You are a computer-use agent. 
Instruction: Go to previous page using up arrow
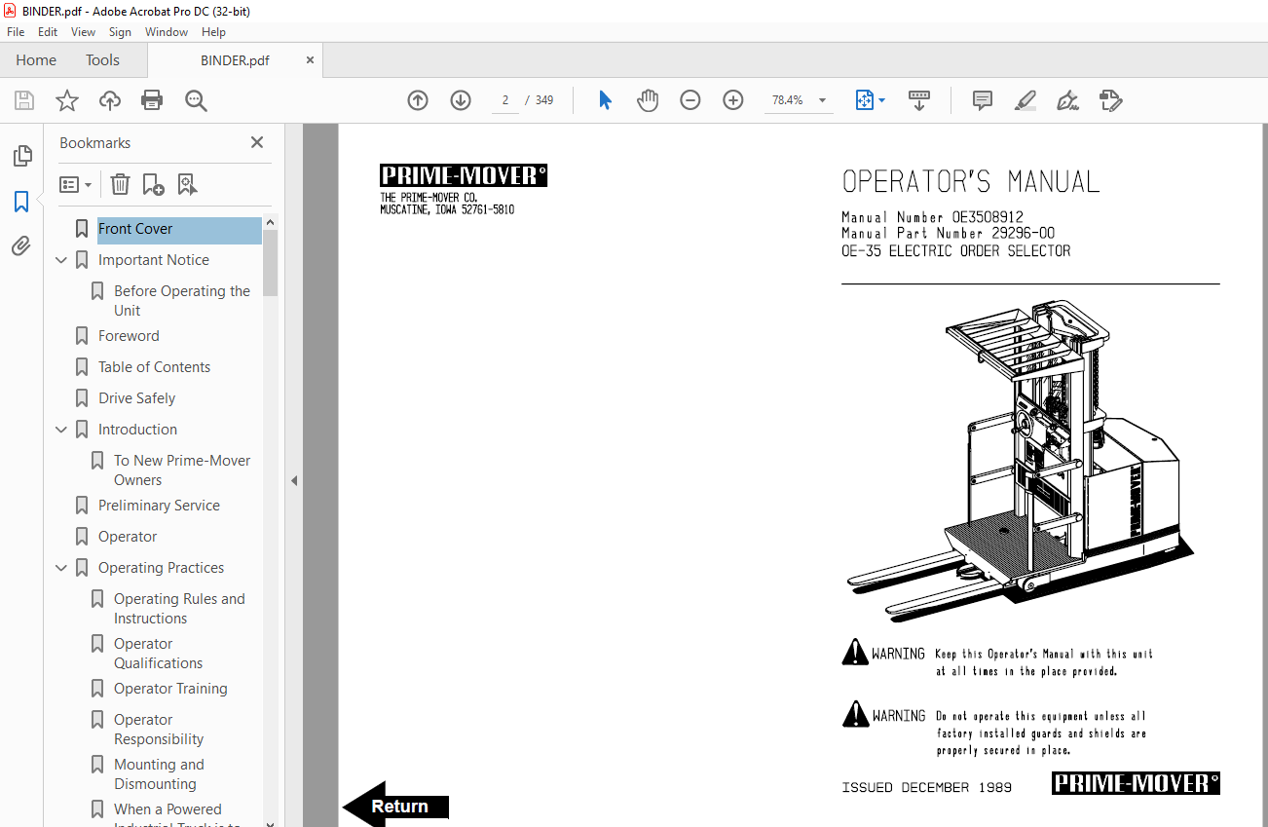tap(418, 100)
